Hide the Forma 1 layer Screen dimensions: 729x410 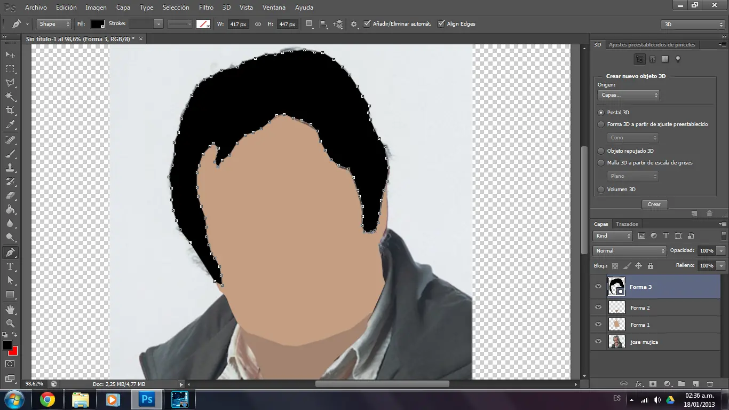coord(598,325)
